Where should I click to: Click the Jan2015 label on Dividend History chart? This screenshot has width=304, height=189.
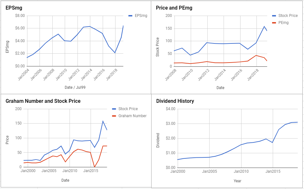click(x=273, y=171)
